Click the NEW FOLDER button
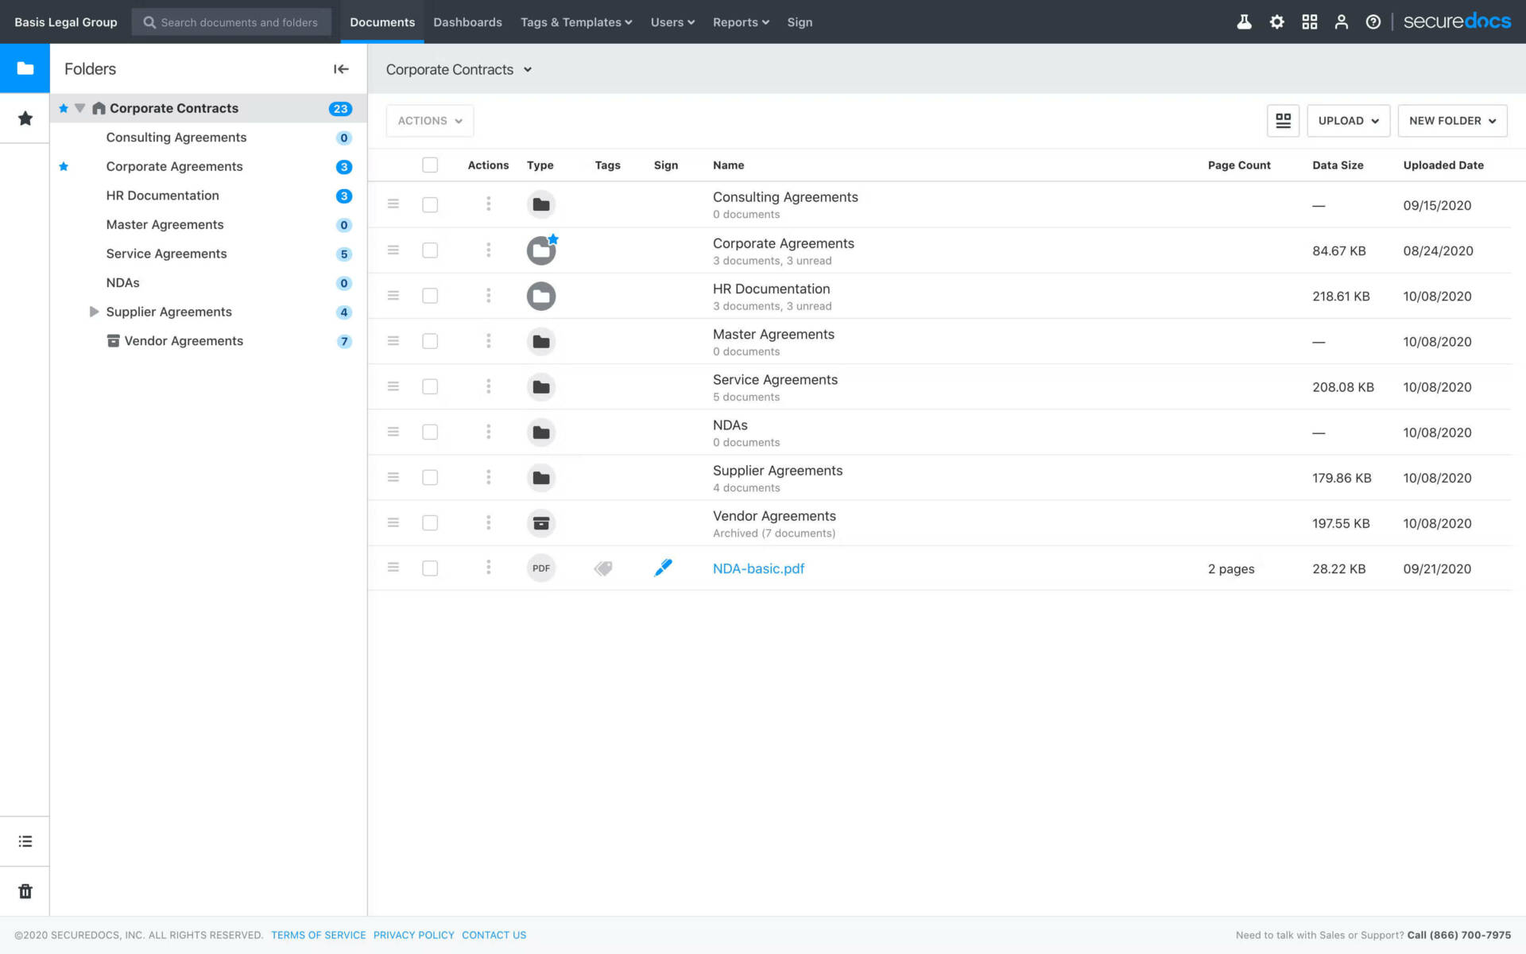Image resolution: width=1526 pixels, height=954 pixels. coord(1451,120)
